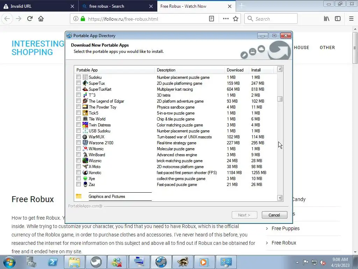Image resolution: width=358 pixels, height=269 pixels.
Task: Reload the page in Firefox
Action: click(30, 19)
